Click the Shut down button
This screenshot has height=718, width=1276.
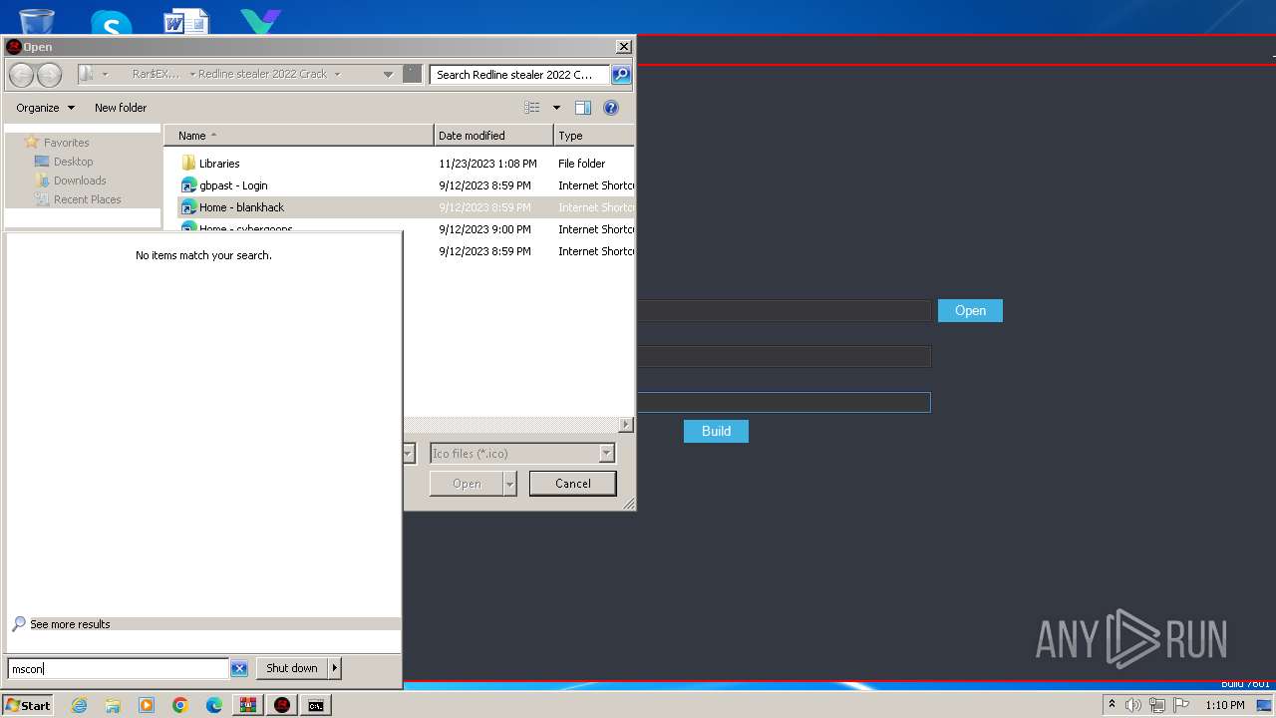click(x=292, y=668)
